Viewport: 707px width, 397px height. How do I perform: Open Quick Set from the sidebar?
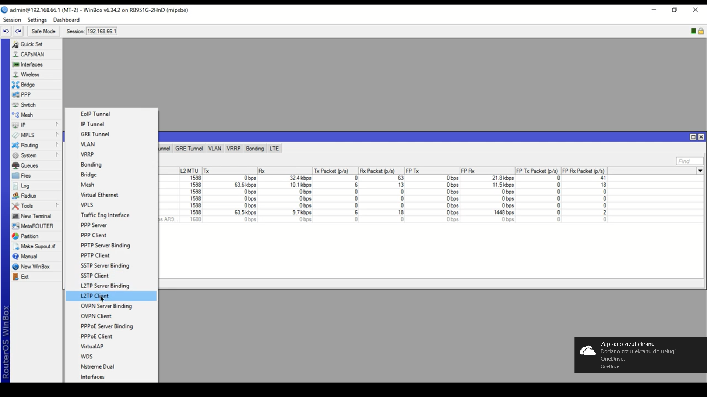click(36, 44)
